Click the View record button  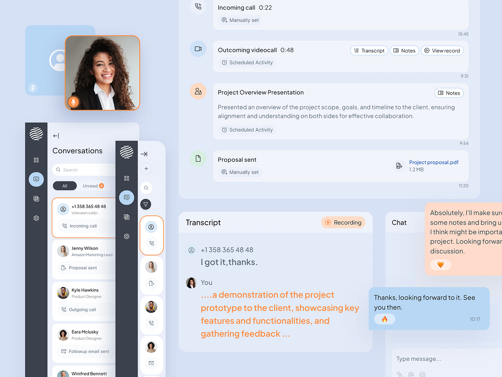tap(442, 50)
